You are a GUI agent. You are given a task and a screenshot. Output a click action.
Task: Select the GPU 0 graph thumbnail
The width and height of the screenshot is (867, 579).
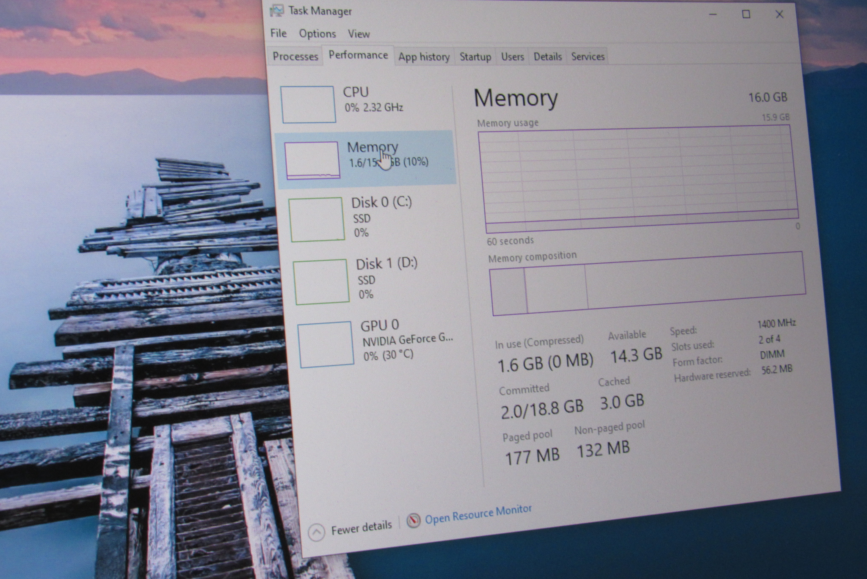tap(326, 344)
